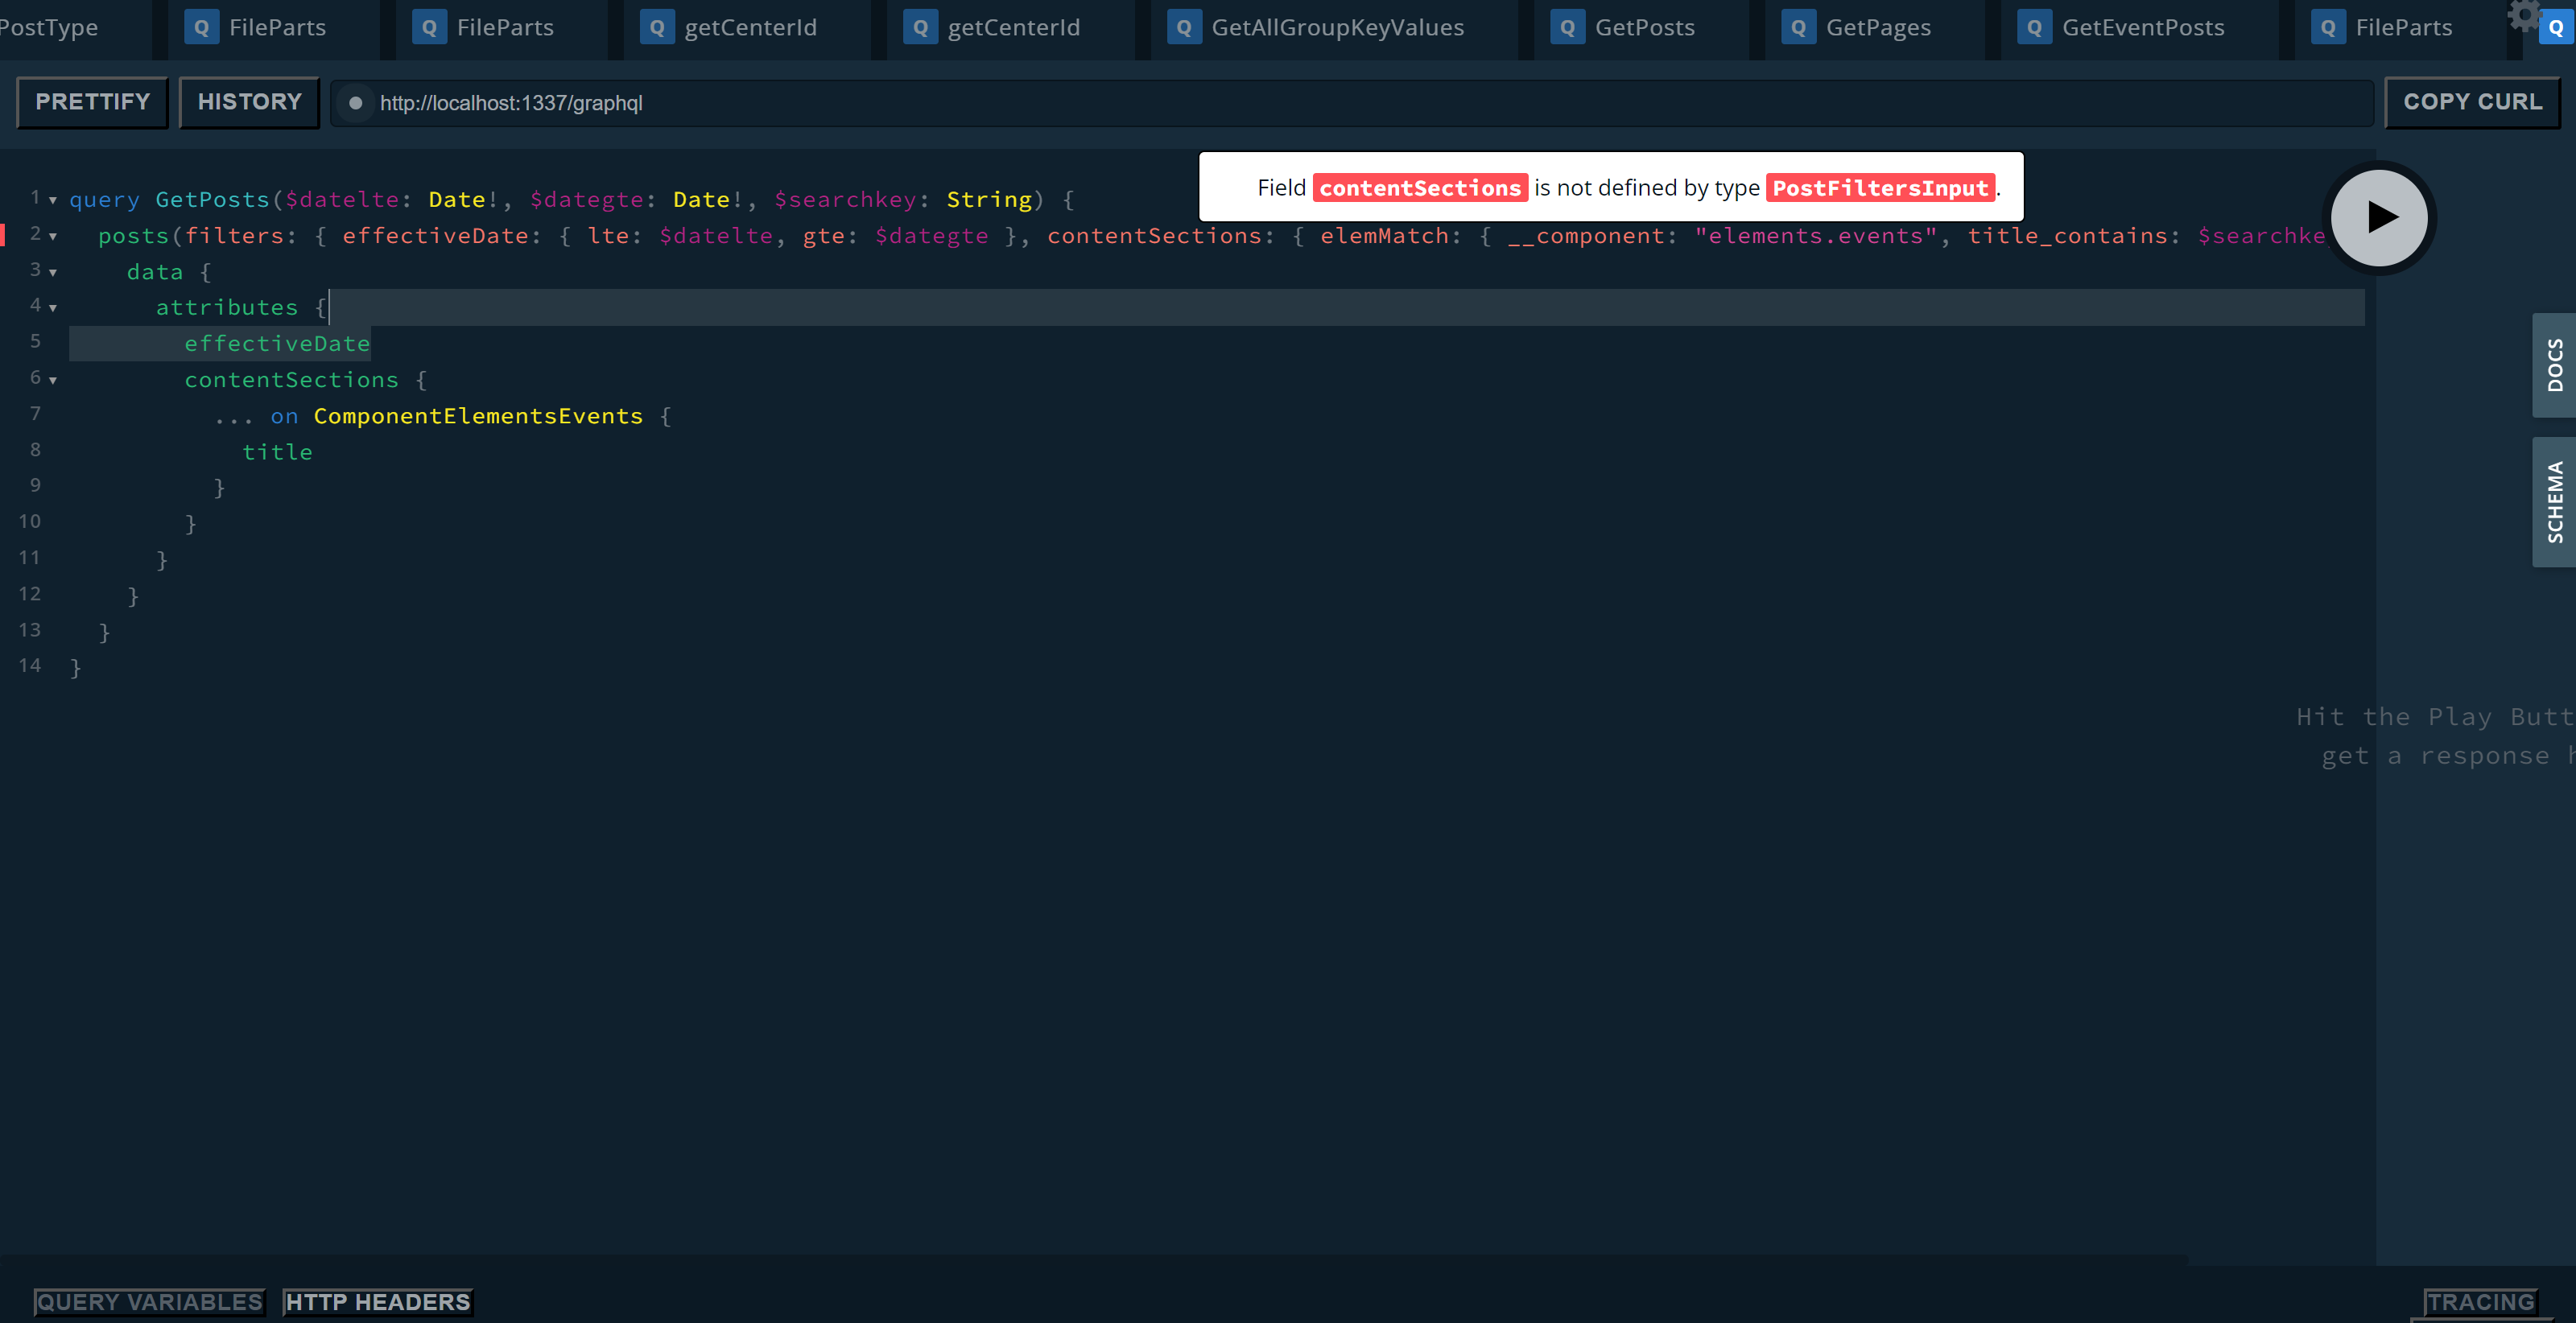Image resolution: width=2576 pixels, height=1323 pixels.
Task: Collapse the contentSections block on line 6
Action: click(x=53, y=380)
